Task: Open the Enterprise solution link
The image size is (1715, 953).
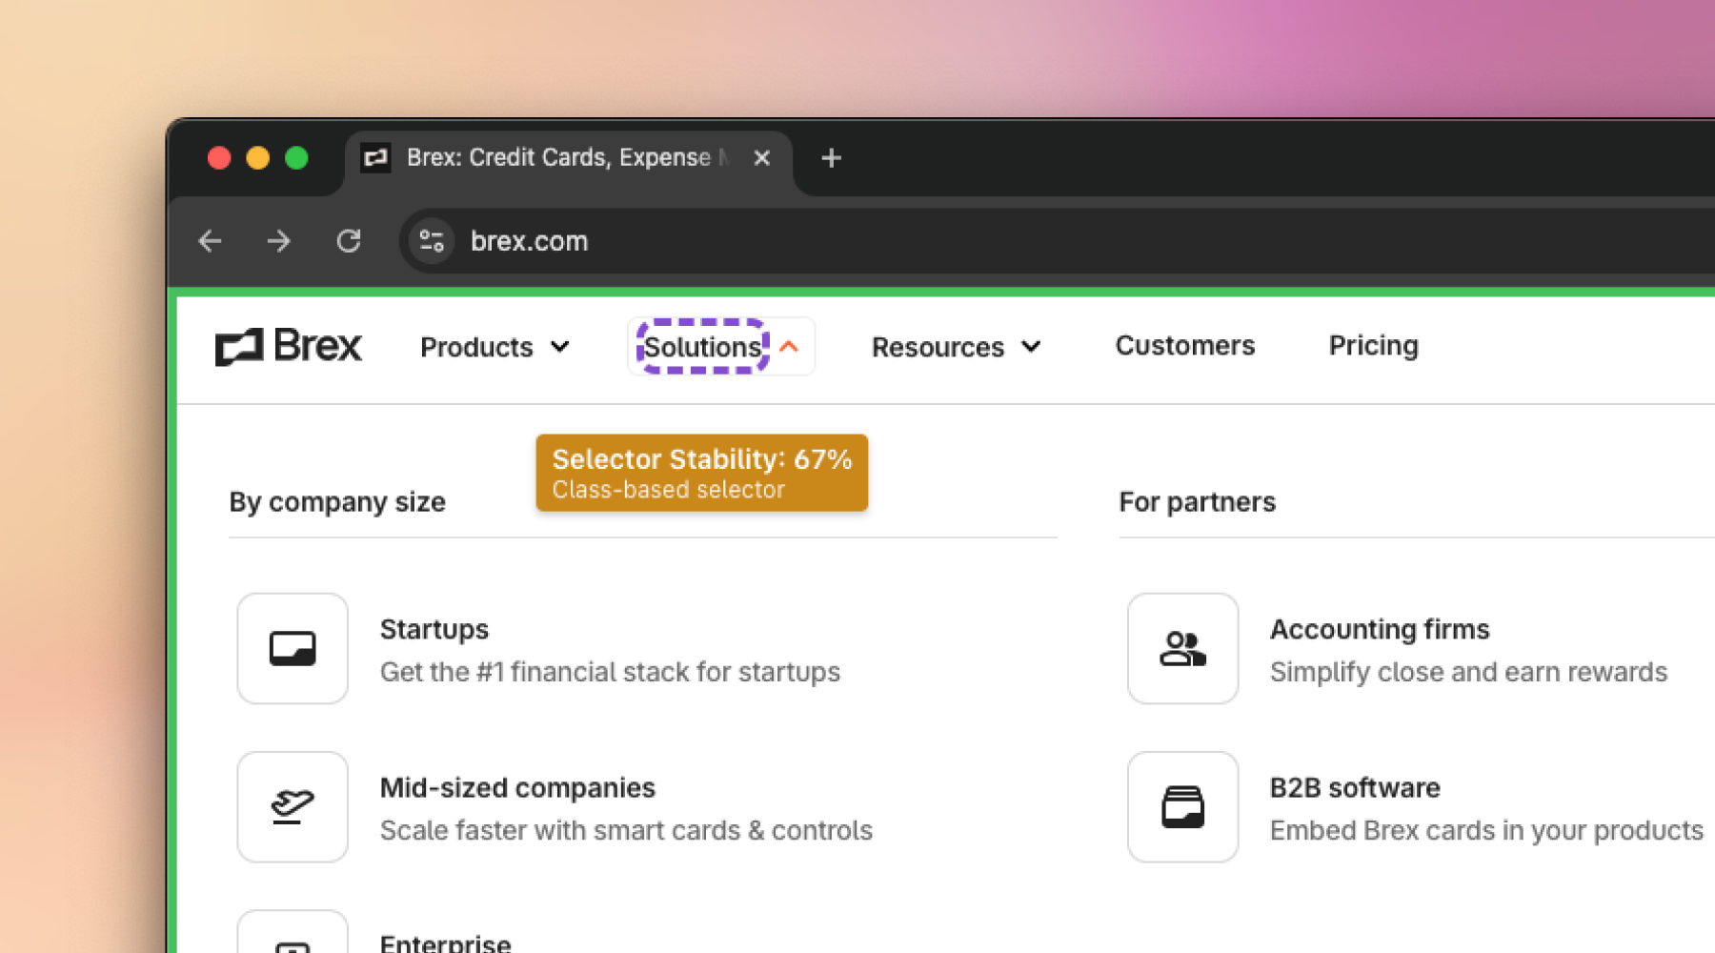Action: [445, 943]
